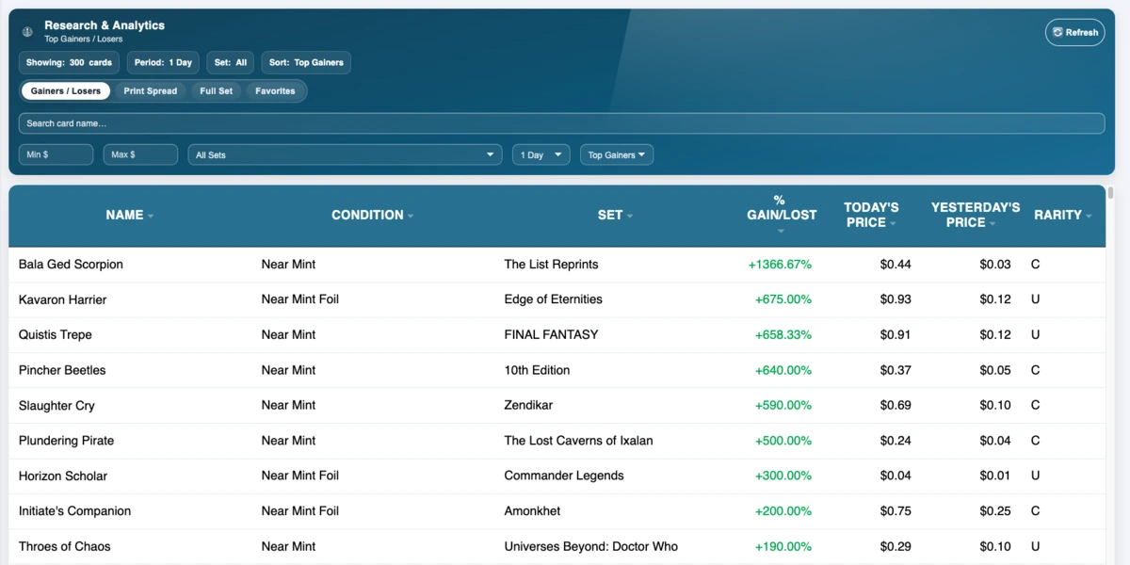The width and height of the screenshot is (1130, 565).
Task: Click the RARITY column sort arrow
Action: (x=1089, y=215)
